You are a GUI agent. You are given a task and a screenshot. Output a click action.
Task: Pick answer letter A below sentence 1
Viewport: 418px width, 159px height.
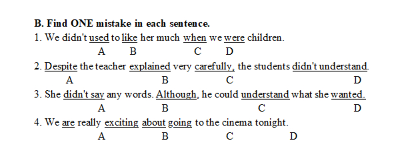click(x=101, y=51)
